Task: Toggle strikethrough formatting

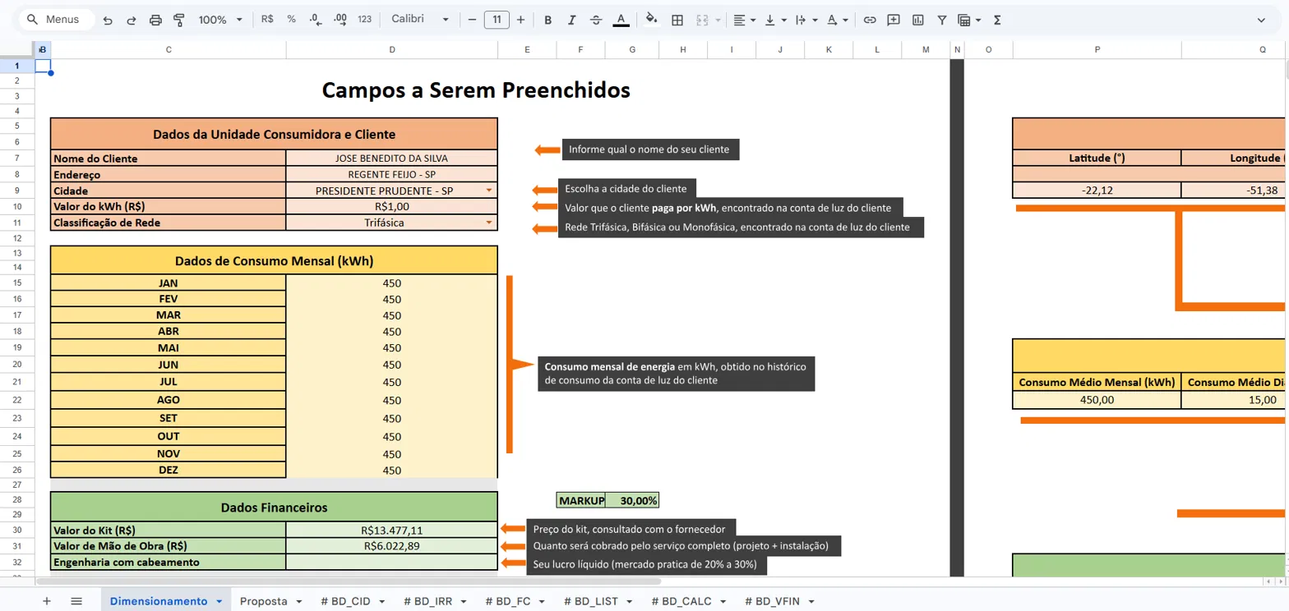Action: (596, 19)
